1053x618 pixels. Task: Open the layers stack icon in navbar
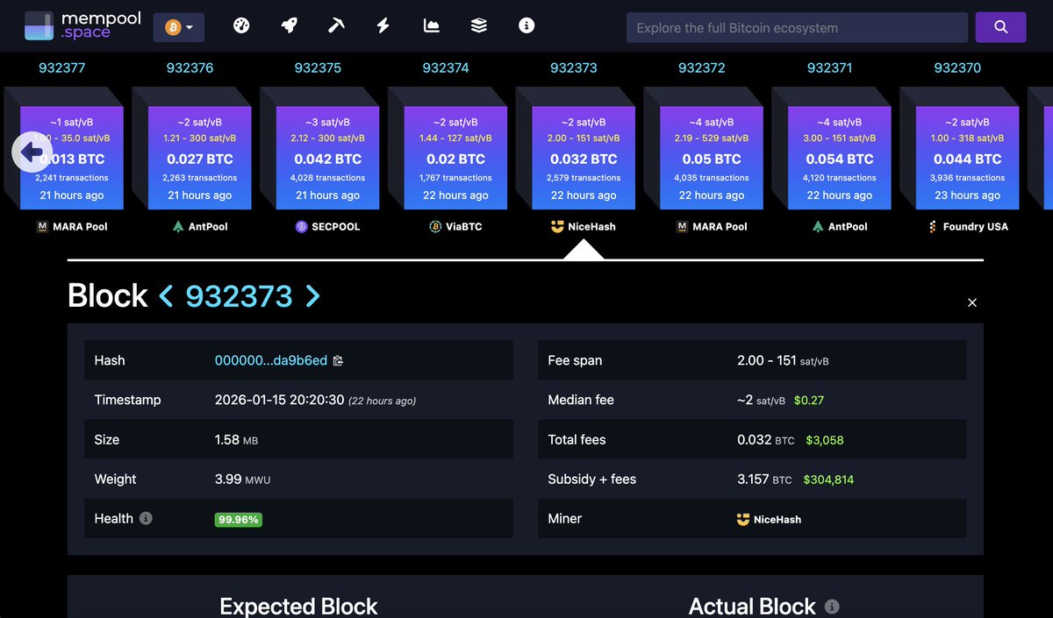(478, 26)
